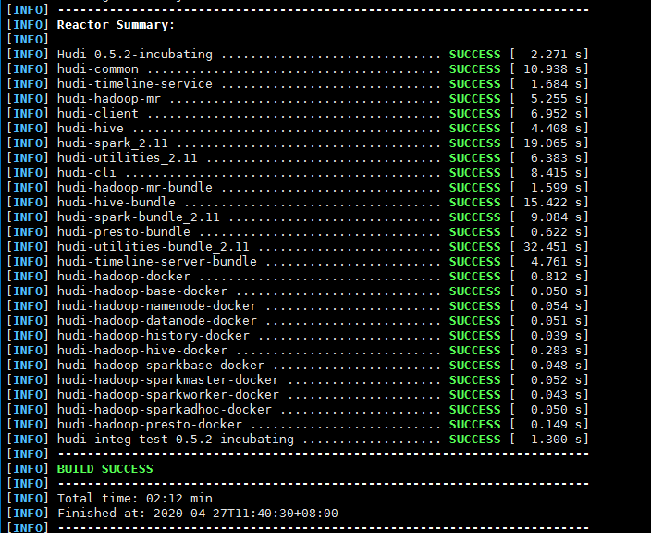
Task: Click the '15.422 s' build time value
Action: (x=553, y=203)
